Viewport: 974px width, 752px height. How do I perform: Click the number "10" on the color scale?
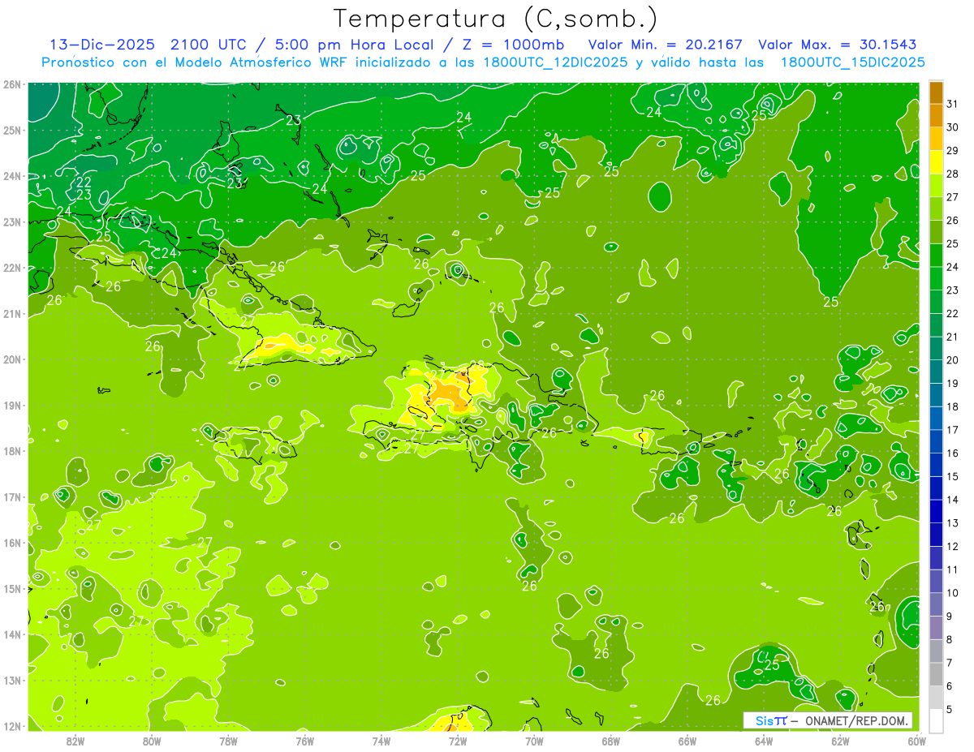pyautogui.click(x=952, y=592)
